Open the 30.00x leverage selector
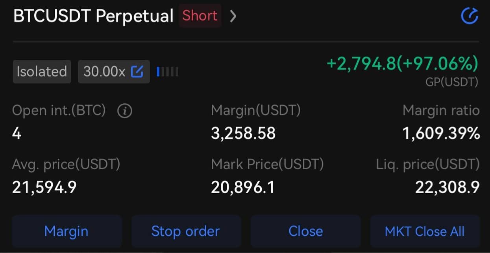The width and height of the screenshot is (490, 253). point(114,71)
